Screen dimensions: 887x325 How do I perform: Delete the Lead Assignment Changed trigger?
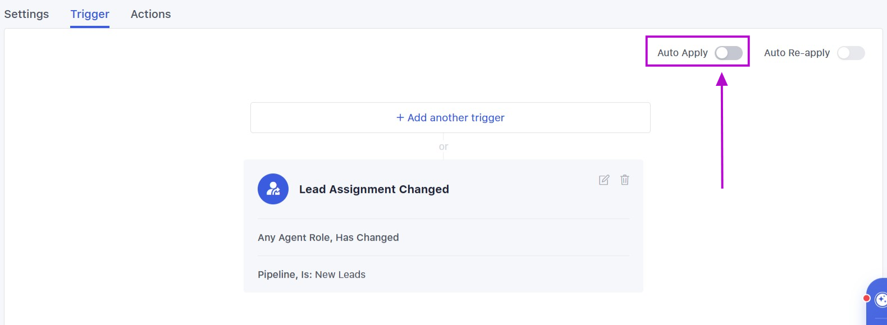click(x=624, y=180)
